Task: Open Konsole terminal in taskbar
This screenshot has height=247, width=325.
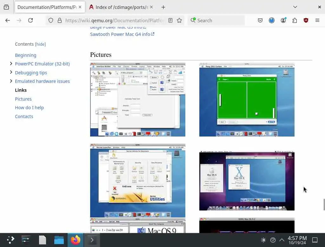Action: 92,240
